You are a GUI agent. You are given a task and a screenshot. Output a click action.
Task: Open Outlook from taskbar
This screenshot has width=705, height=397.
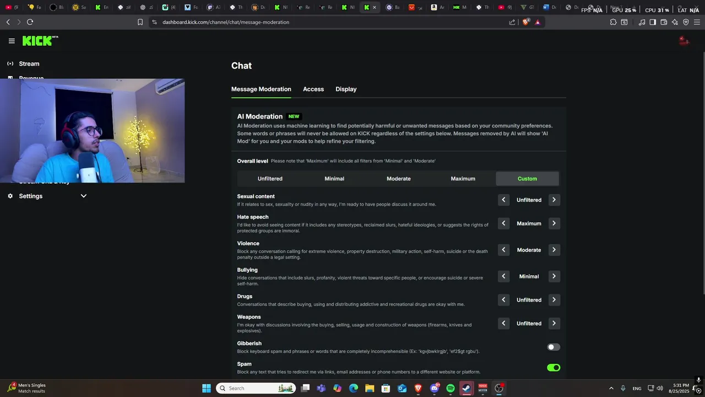402,388
